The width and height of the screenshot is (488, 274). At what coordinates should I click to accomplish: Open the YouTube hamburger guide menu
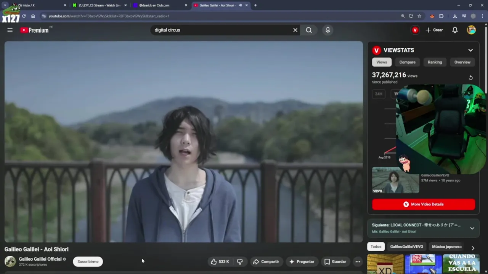pos(10,30)
